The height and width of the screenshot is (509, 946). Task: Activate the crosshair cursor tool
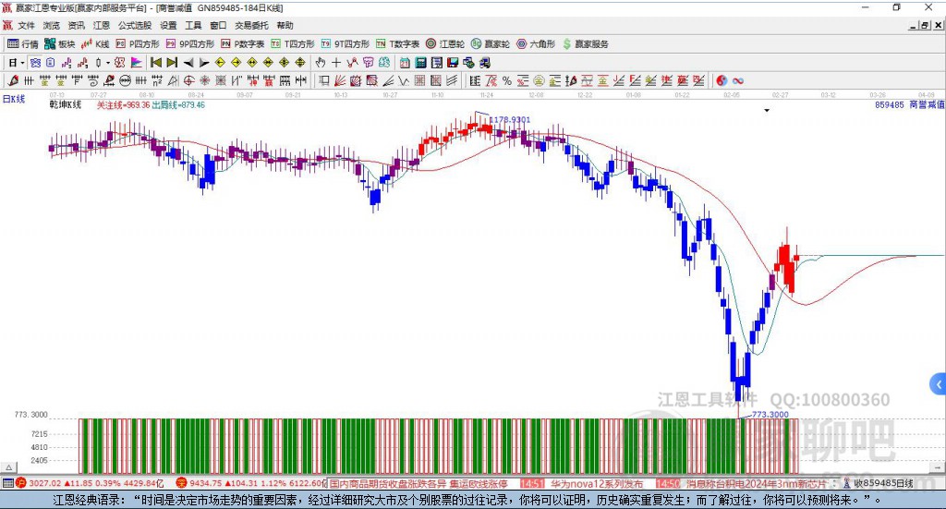(336, 62)
